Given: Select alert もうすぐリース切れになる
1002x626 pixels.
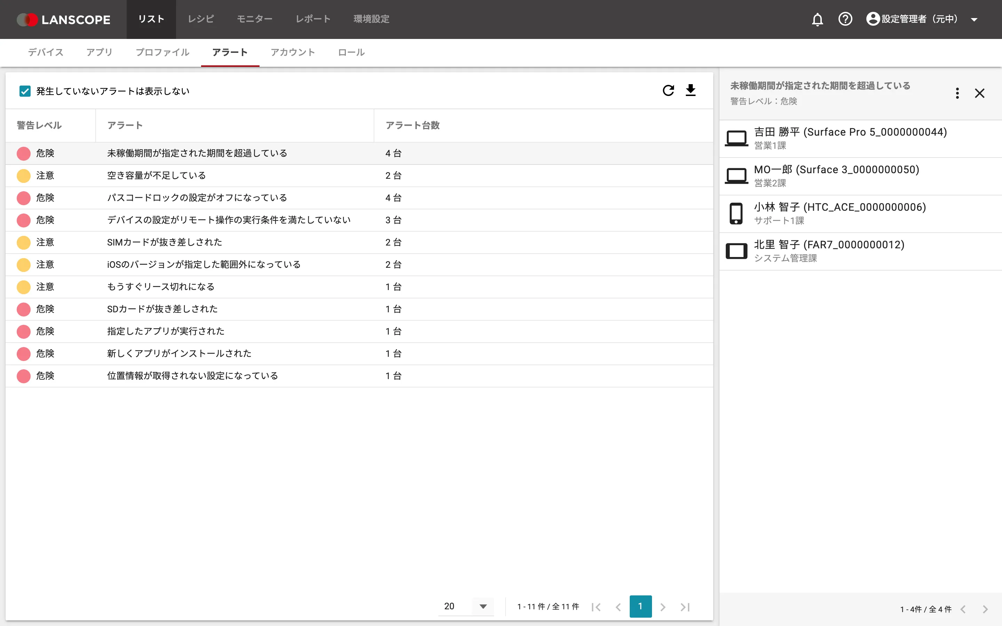Looking at the screenshot, I should coord(359,287).
